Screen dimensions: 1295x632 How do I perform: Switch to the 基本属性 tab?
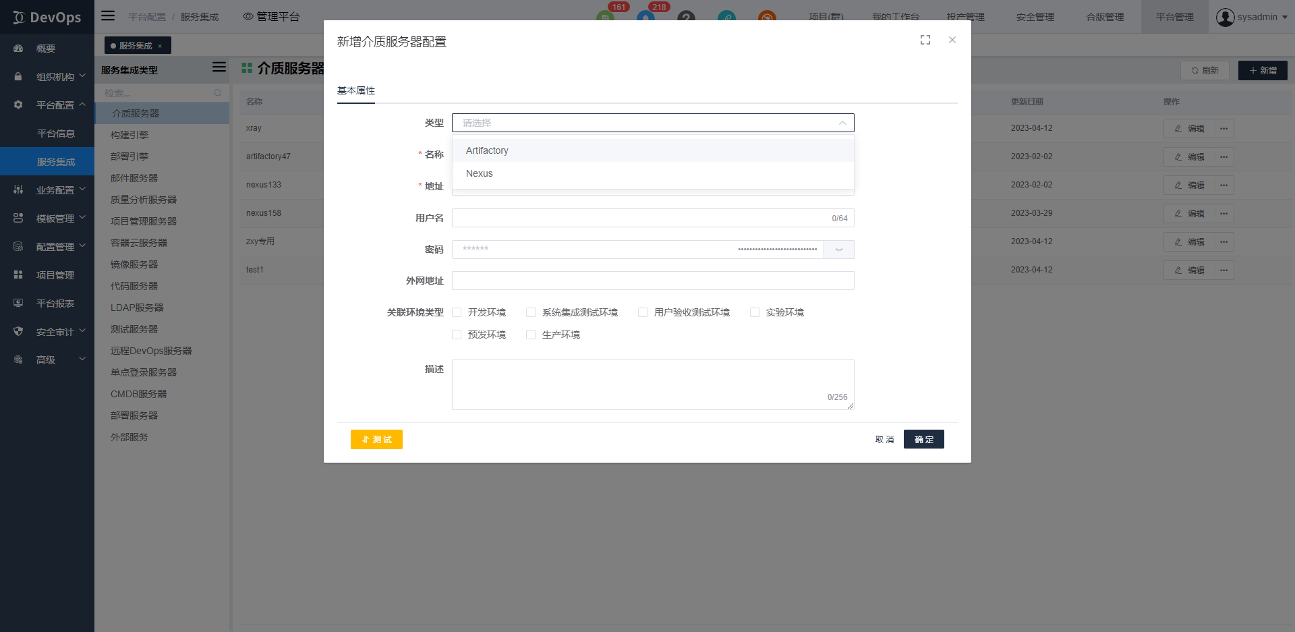[356, 91]
